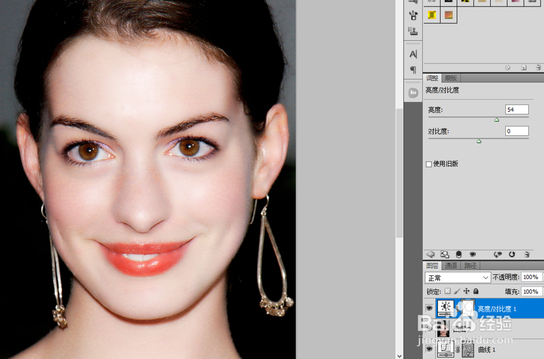The image size is (544, 359).
Task: Toggle lock position move icon
Action: coord(466,291)
